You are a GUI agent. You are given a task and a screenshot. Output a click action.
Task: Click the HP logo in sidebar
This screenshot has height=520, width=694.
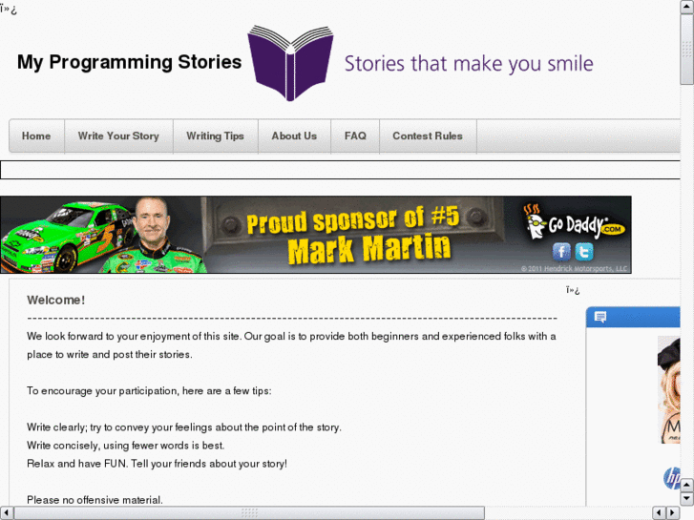coord(672,478)
